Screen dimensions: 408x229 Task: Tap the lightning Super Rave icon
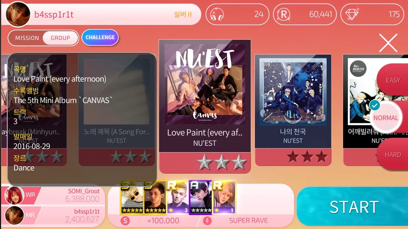tap(208, 220)
